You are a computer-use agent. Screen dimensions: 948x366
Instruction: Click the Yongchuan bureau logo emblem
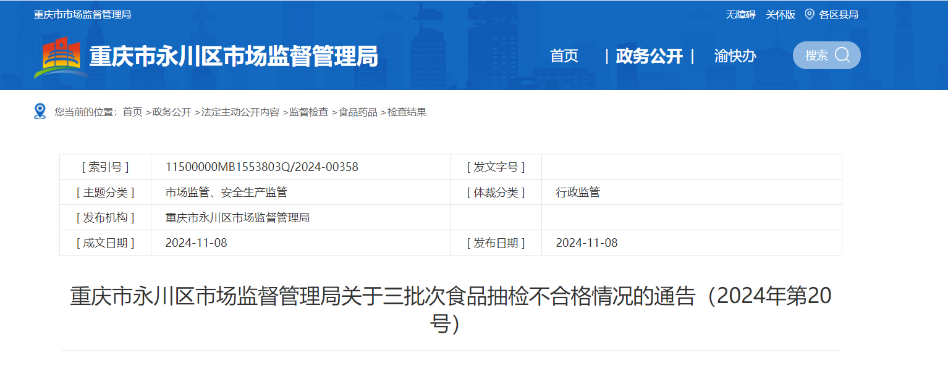(61, 57)
